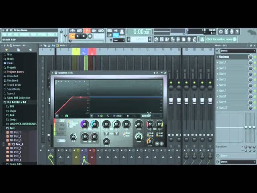
Task: Click the yellow plus tab icon in the browser
Action: tap(6, 50)
